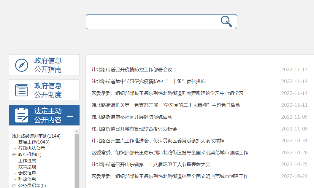Image resolution: width=314 pixels, height=188 pixels.
Task: Select 纬北路街道办事处(1144) in the tree
Action: [x=36, y=136]
